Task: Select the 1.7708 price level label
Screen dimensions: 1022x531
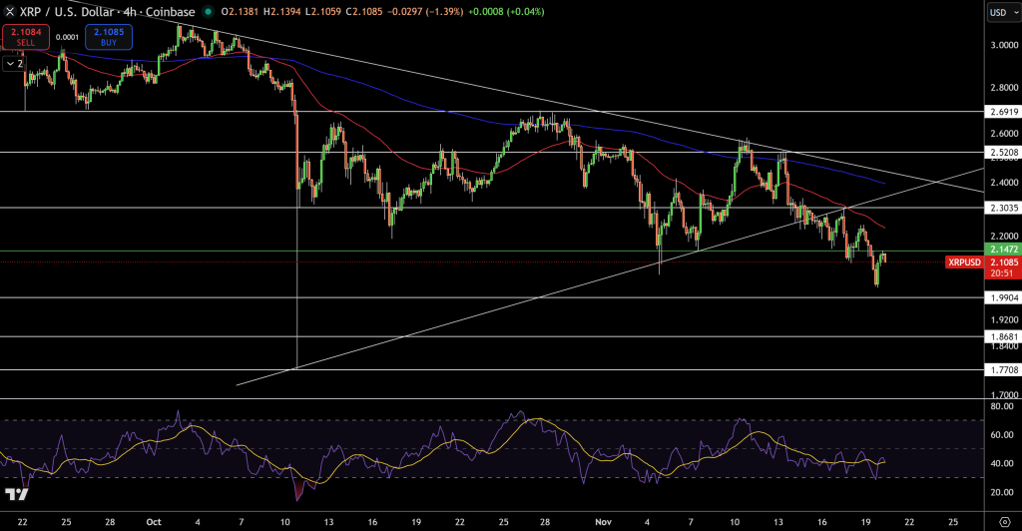Action: pos(1003,370)
